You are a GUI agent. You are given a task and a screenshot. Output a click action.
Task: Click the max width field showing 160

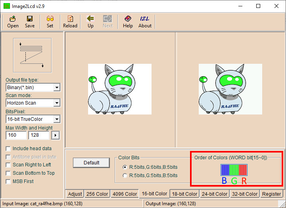[16, 135]
